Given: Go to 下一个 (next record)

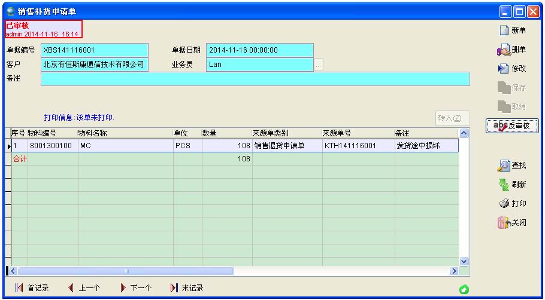Looking at the screenshot, I should coord(136,288).
